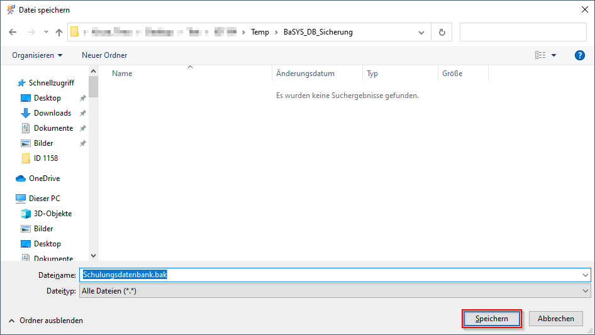Viewport: 595px width, 335px height.
Task: Click the search input field
Action: coord(523,32)
